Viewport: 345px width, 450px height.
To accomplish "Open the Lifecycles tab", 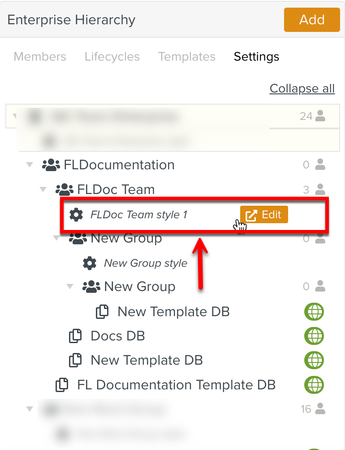I will (x=112, y=57).
